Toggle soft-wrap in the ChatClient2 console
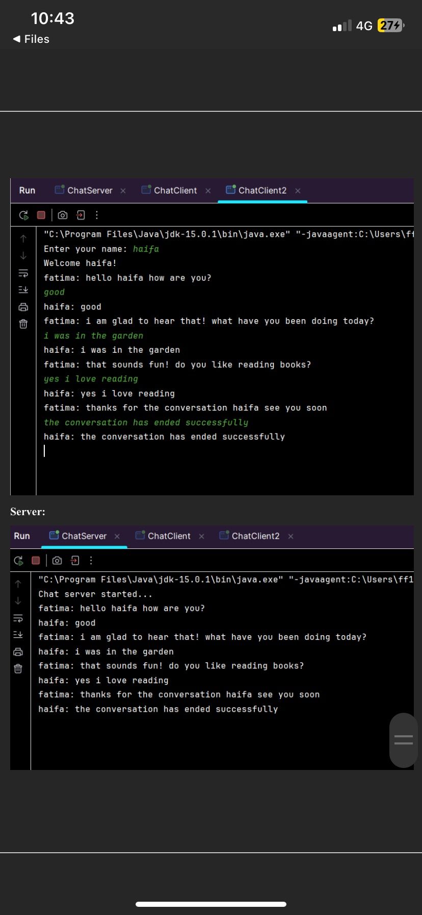The height and width of the screenshot is (915, 422). point(23,273)
